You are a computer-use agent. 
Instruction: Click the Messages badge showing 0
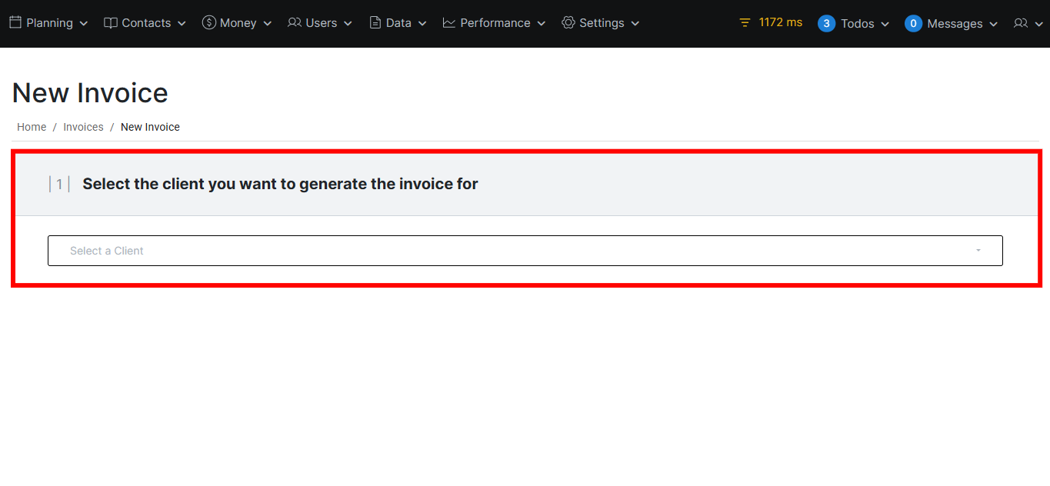click(913, 24)
